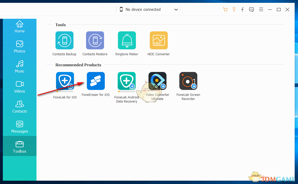
Task: Choose FoneLab Android Data Recovery icon
Action: 127,81
